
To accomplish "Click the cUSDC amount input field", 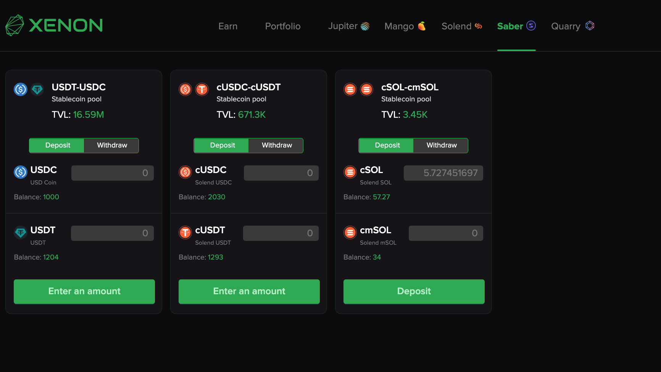I will [x=281, y=173].
